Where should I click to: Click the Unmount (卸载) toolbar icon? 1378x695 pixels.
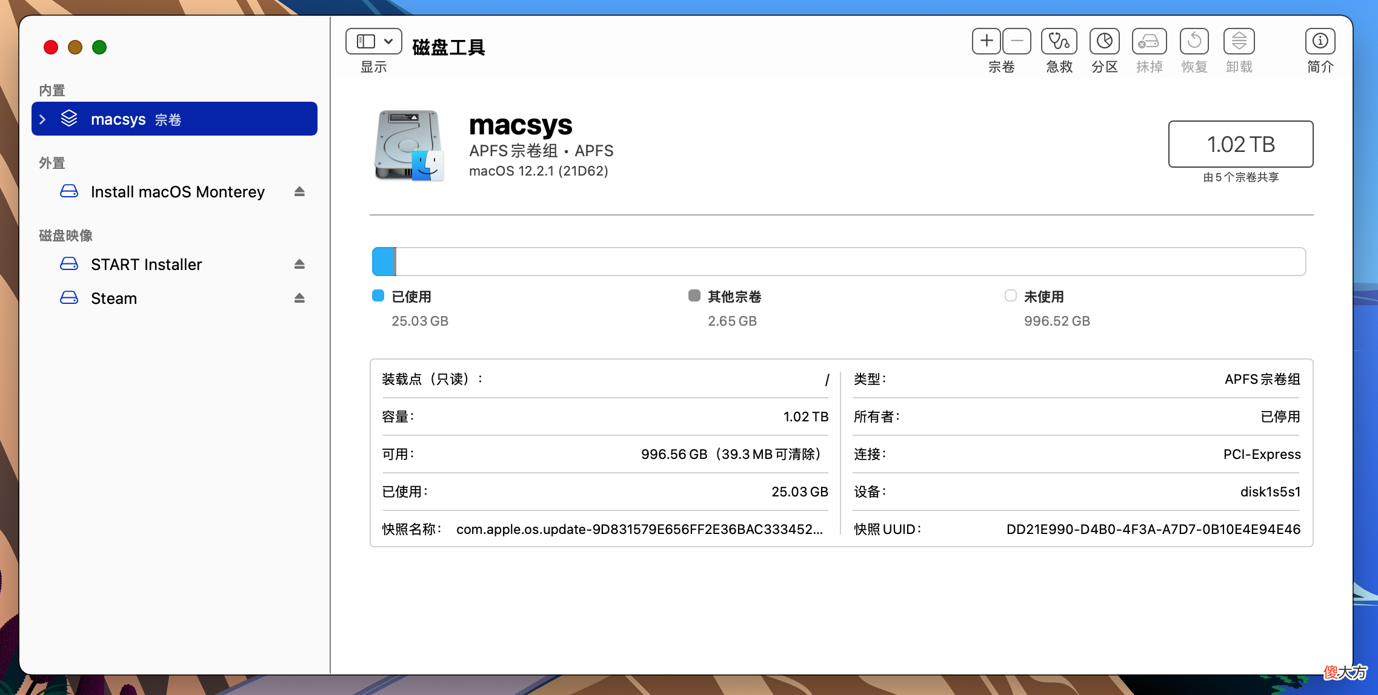[x=1239, y=41]
